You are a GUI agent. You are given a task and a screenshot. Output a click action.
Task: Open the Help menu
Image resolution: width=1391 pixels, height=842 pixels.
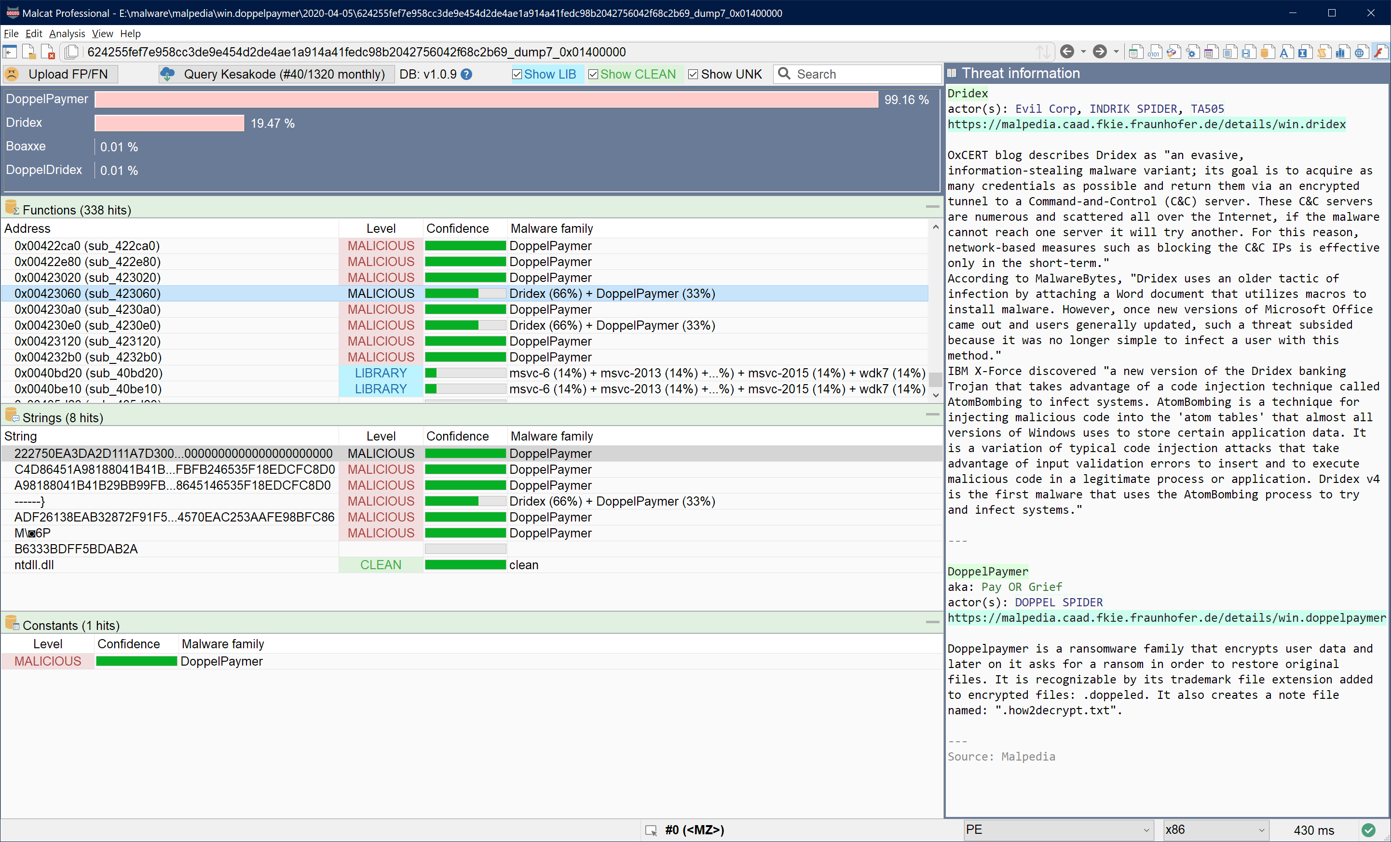point(130,33)
